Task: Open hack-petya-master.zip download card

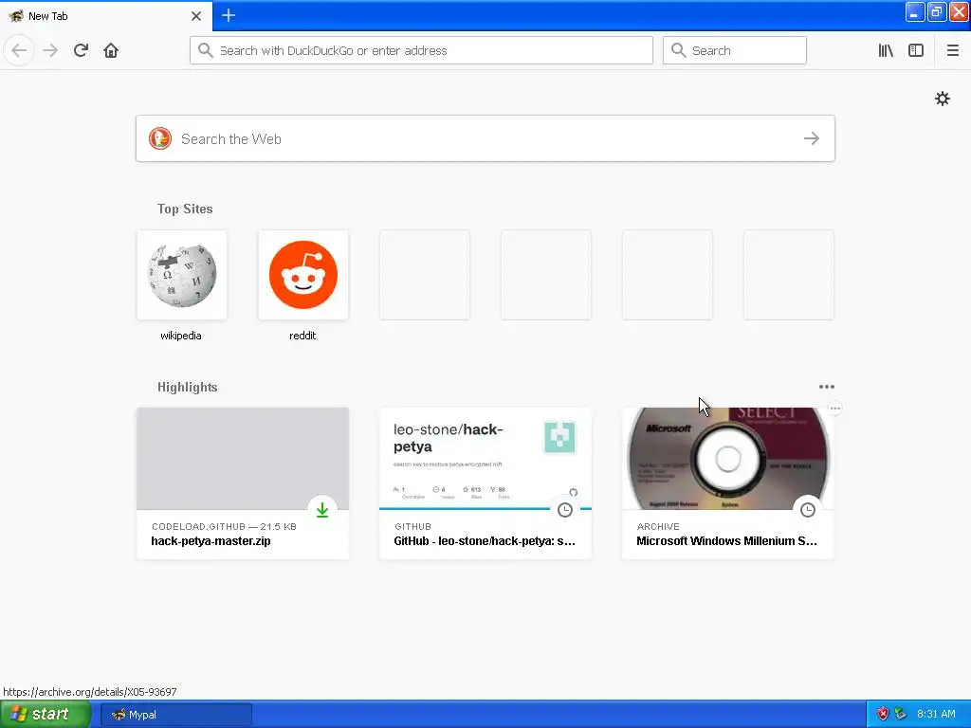Action: pyautogui.click(x=242, y=482)
